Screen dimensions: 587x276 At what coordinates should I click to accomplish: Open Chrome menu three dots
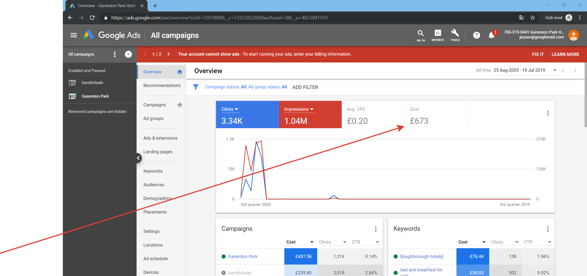coord(580,18)
